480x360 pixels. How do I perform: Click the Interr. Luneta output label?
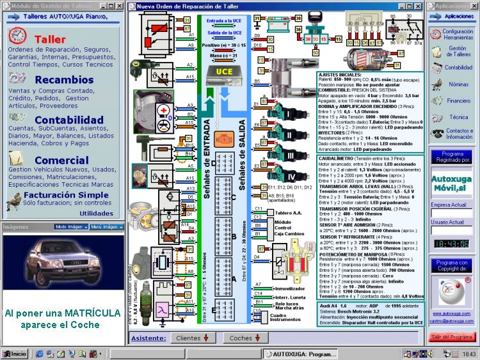point(290,297)
